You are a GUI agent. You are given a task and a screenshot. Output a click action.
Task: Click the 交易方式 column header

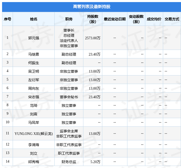coord(172,19)
